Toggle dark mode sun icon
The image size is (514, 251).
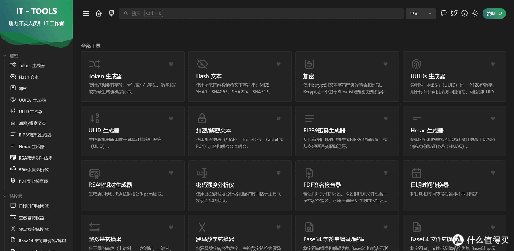pyautogui.click(x=474, y=13)
